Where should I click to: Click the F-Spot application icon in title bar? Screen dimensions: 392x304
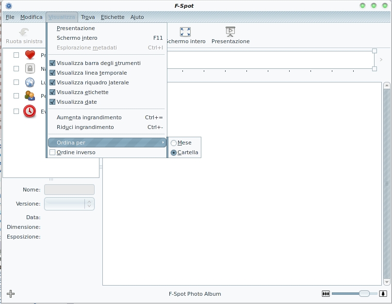[9, 6]
